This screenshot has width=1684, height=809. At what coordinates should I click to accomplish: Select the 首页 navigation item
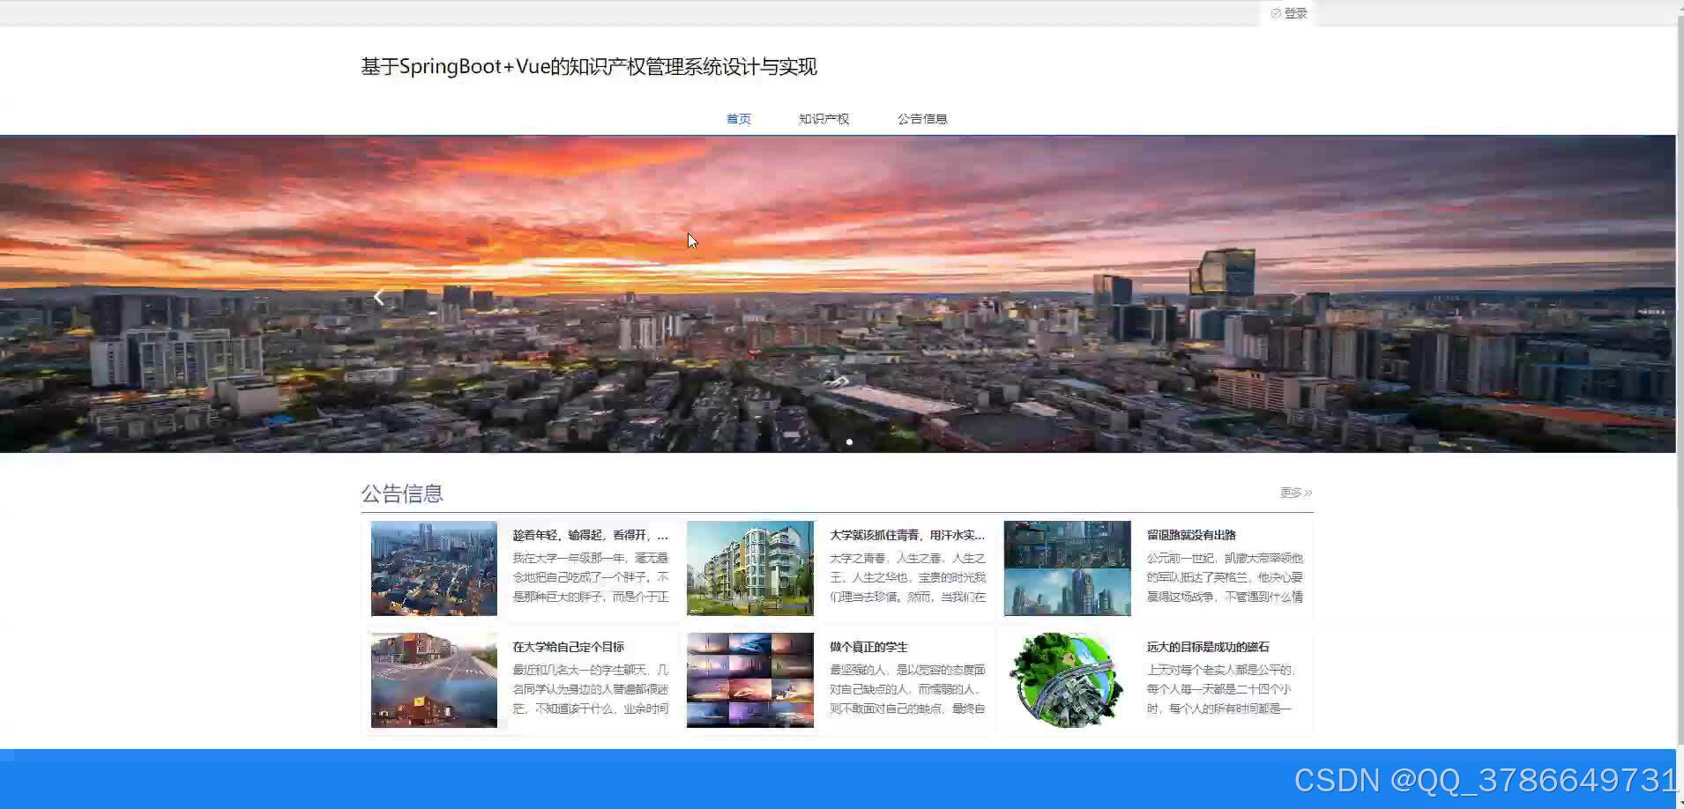(738, 118)
